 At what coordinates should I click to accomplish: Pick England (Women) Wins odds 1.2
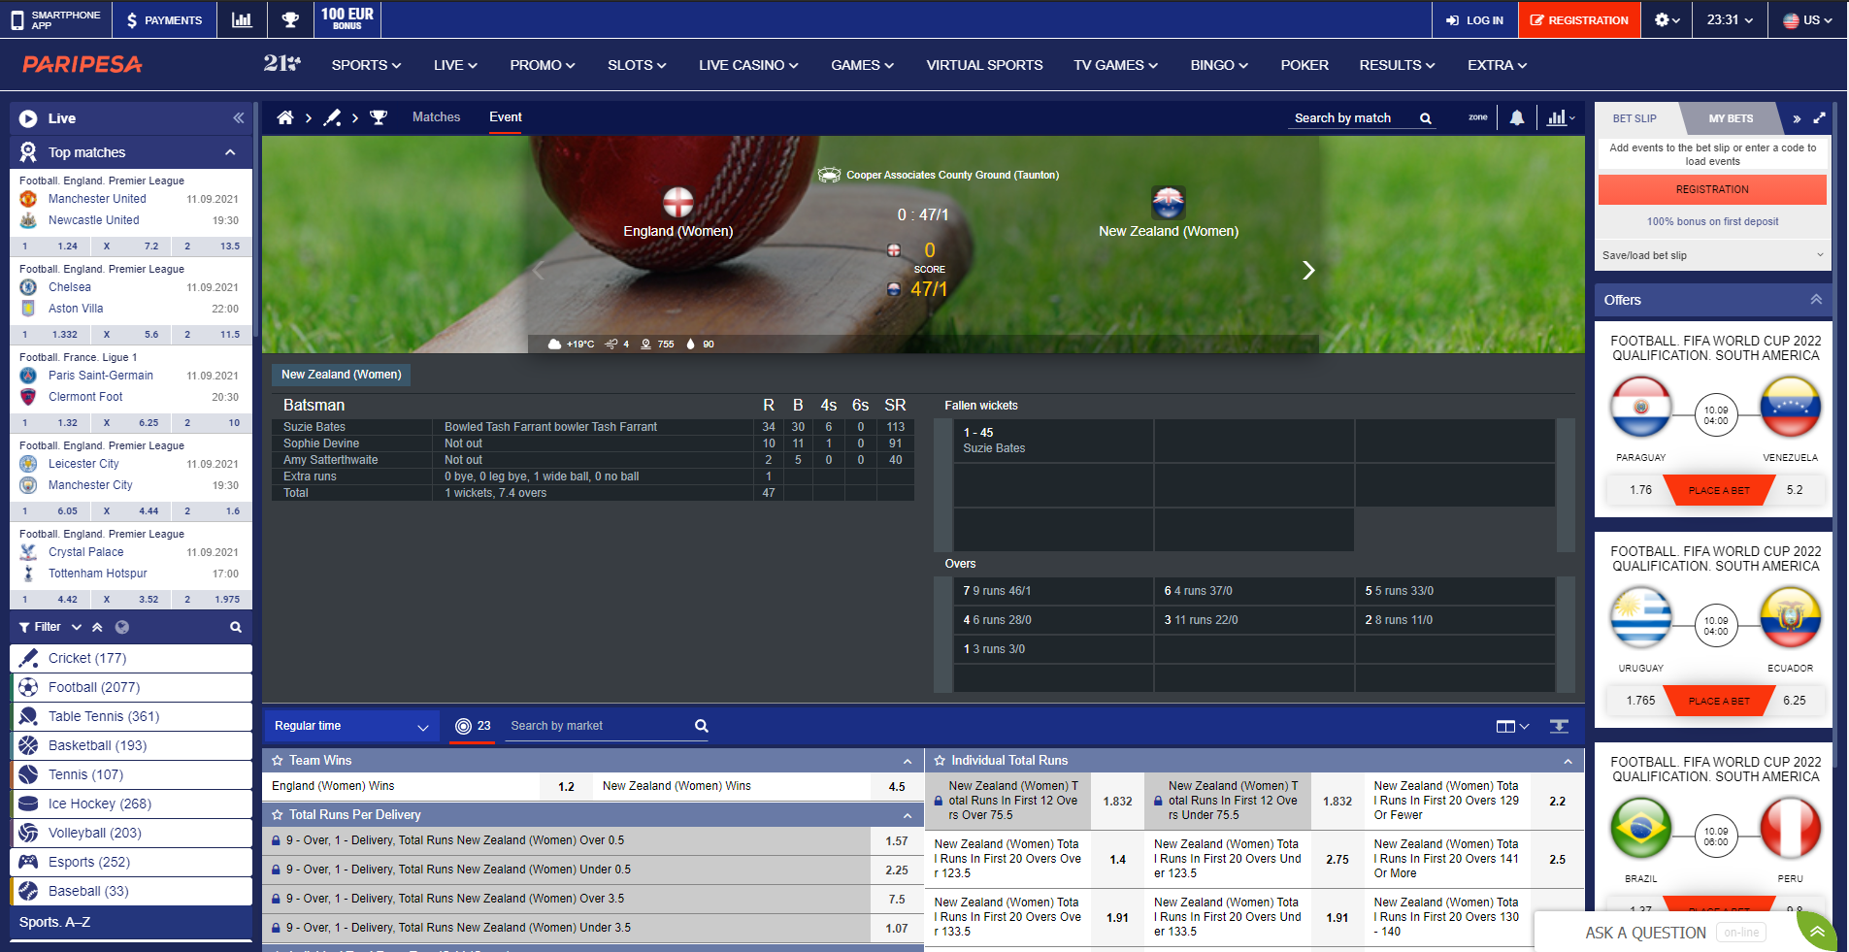click(x=567, y=787)
